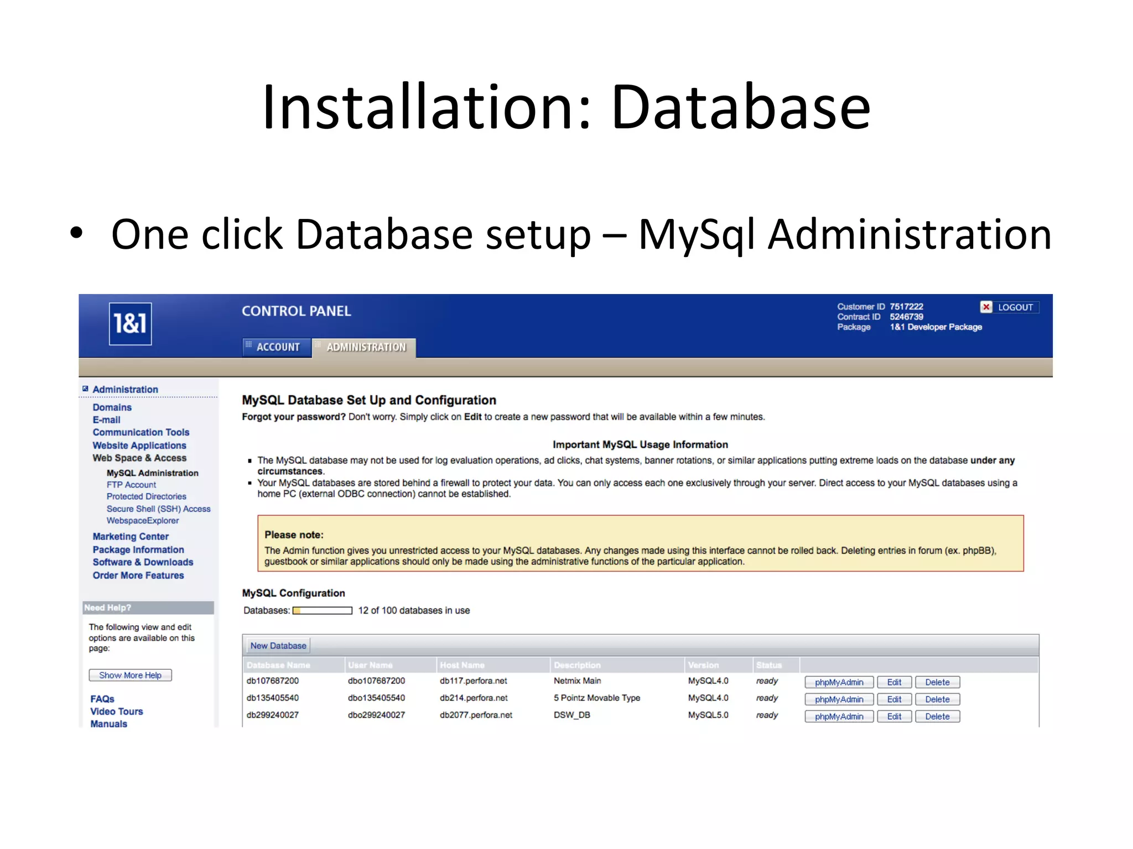
Task: Click the CONTROL PANEL title
Action: coord(296,311)
